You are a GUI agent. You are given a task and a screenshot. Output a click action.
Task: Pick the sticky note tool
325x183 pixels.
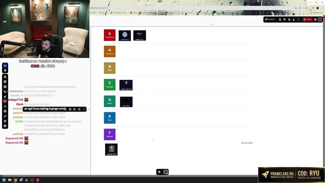coord(5,82)
